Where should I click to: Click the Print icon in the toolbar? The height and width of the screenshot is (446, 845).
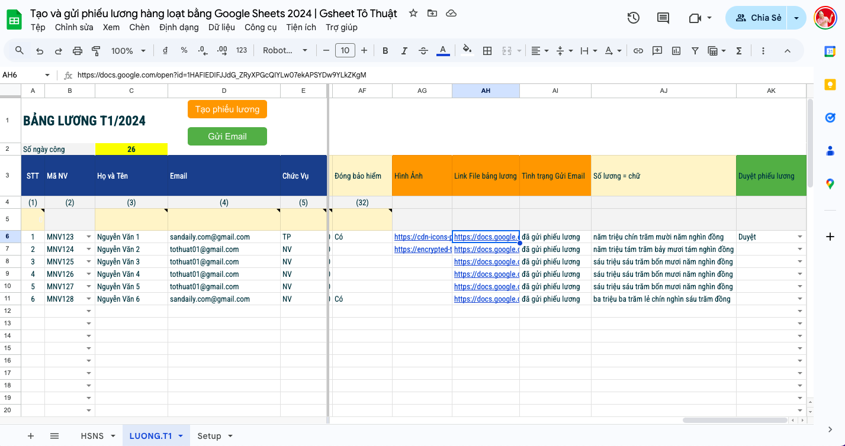pyautogui.click(x=77, y=50)
